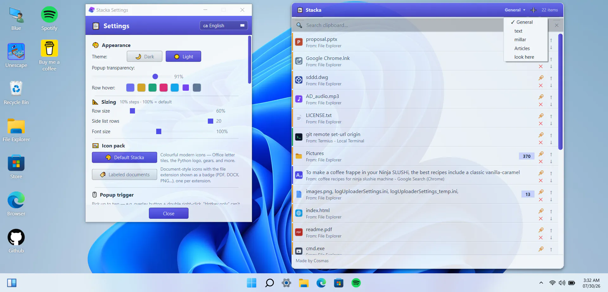Click the AD_audio.mp3 music icon
This screenshot has width=608, height=292.
point(299,99)
